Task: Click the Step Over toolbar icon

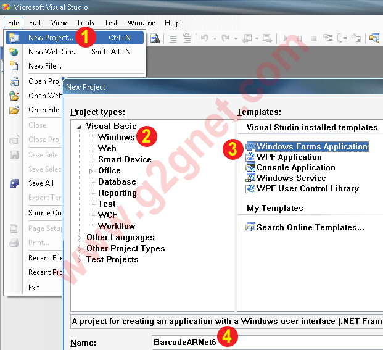Action: point(342,38)
